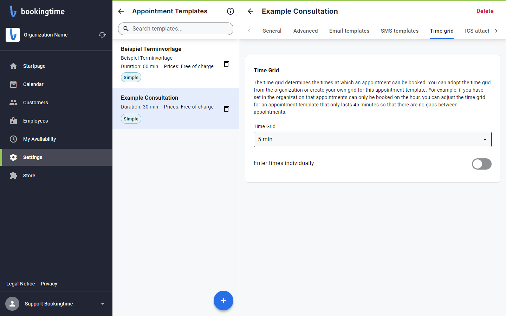The image size is (506, 316).
Task: Open the Time Grid 5 min dropdown
Action: 372,139
